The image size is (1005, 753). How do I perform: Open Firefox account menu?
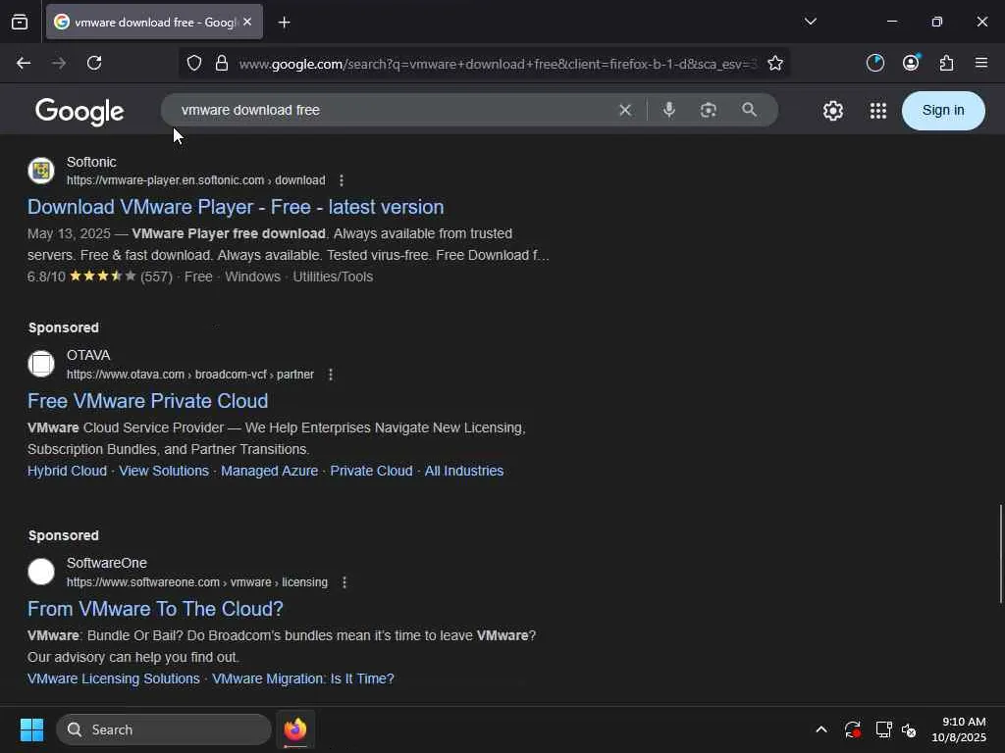(911, 63)
